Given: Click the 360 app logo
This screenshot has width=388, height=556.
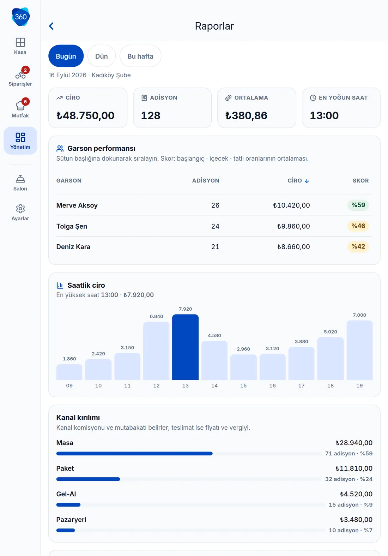Looking at the screenshot, I should coord(20,17).
